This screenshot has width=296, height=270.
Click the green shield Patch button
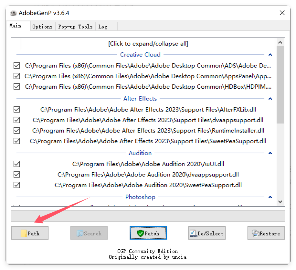tap(148, 233)
